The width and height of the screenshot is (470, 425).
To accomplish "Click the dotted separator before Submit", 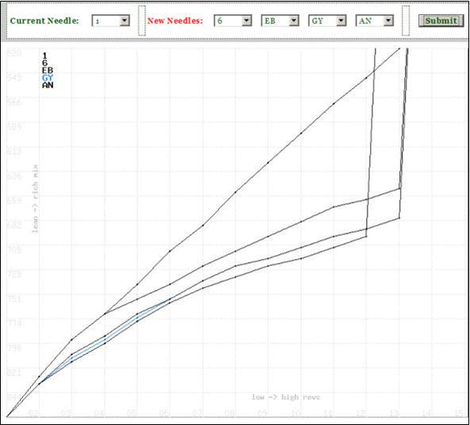I will (406, 21).
